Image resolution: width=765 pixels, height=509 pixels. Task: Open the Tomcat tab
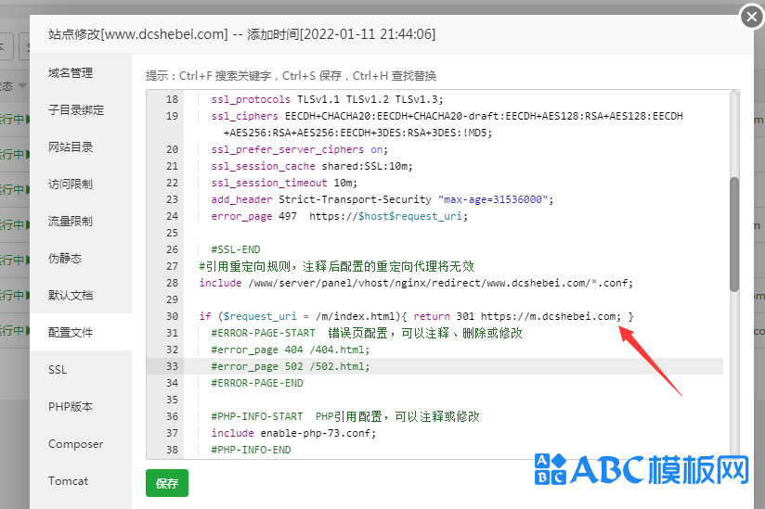point(69,481)
